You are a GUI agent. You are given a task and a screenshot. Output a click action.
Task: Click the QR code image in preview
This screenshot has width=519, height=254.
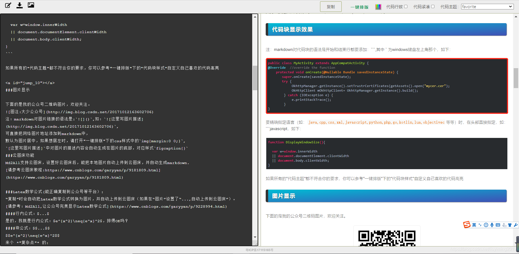[x=387, y=238]
